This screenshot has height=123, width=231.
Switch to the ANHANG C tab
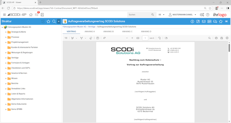pyautogui.click(x=127, y=32)
